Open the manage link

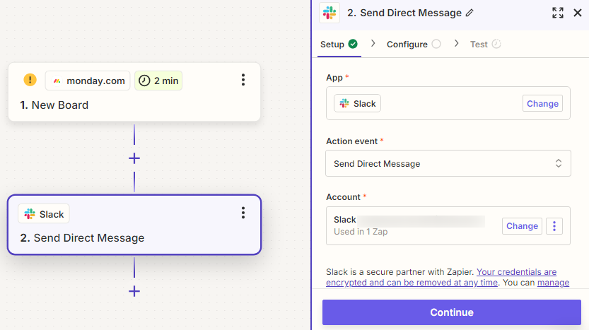[554, 283]
